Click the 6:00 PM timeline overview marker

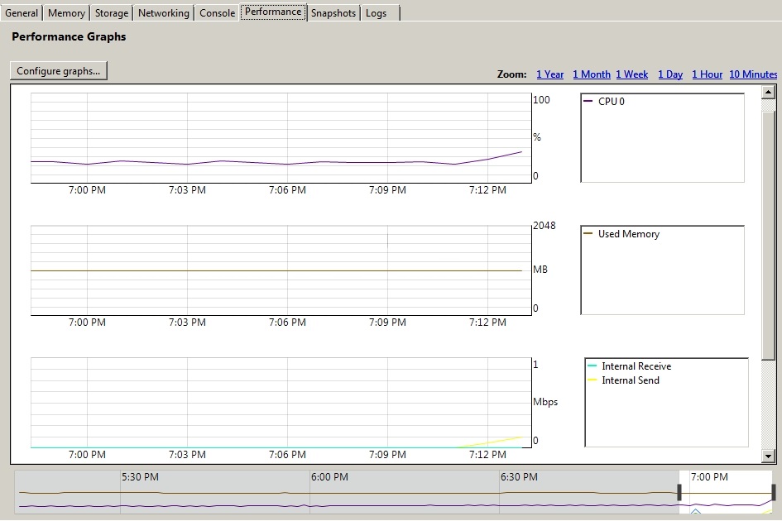[x=329, y=477]
